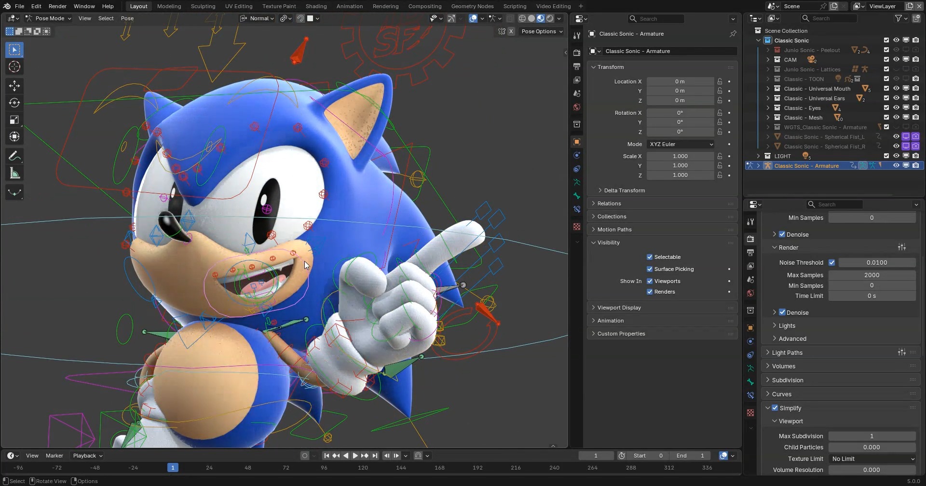Viewport: 926px width, 486px height.
Task: Select the Annotate tool
Action: click(14, 156)
